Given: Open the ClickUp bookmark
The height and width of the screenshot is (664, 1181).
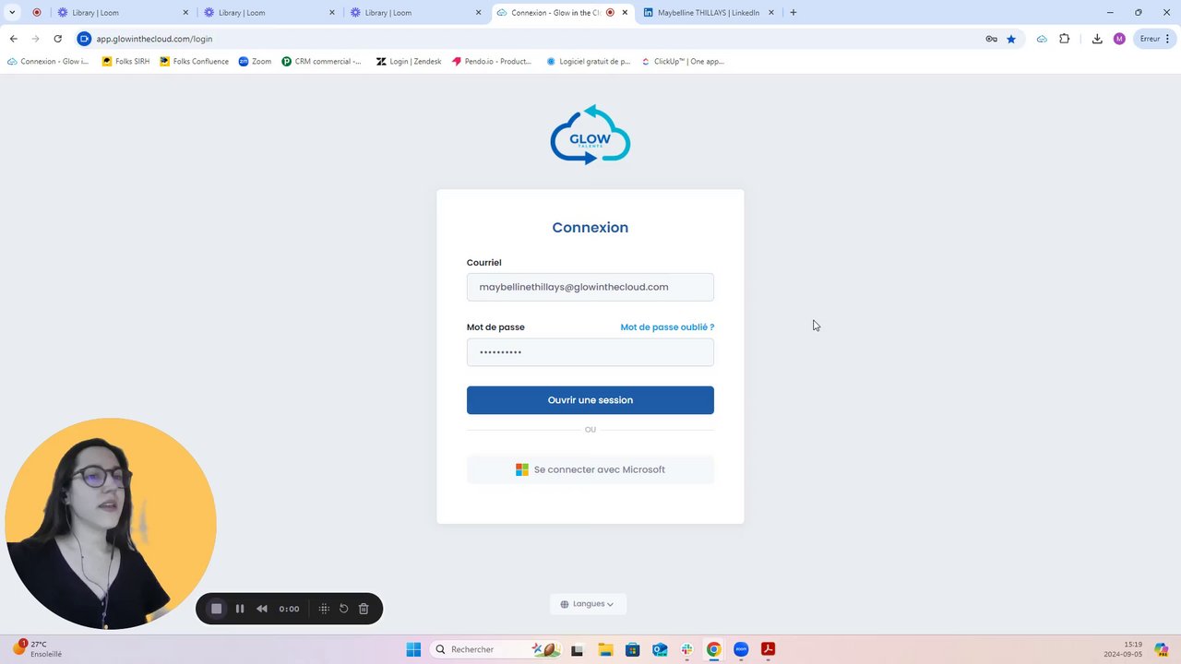Looking at the screenshot, I should [x=683, y=62].
